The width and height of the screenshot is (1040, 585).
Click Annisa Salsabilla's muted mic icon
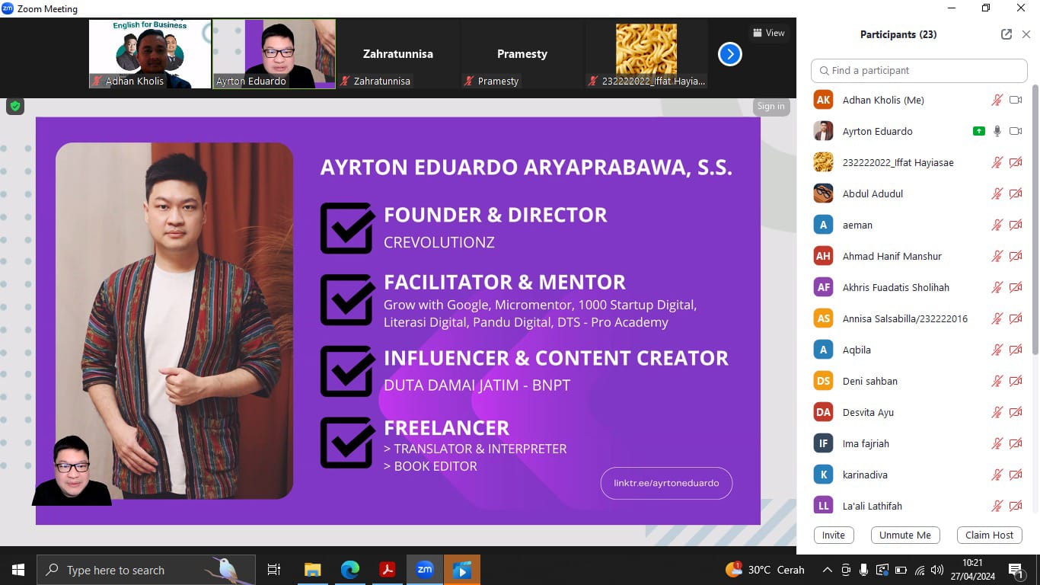pos(997,318)
